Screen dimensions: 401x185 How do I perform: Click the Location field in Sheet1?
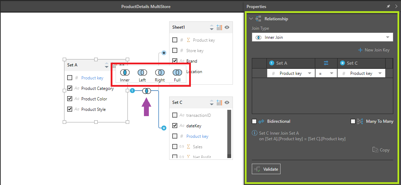coord(194,72)
